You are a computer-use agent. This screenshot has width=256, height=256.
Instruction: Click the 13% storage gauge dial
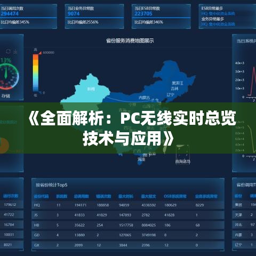point(7,76)
